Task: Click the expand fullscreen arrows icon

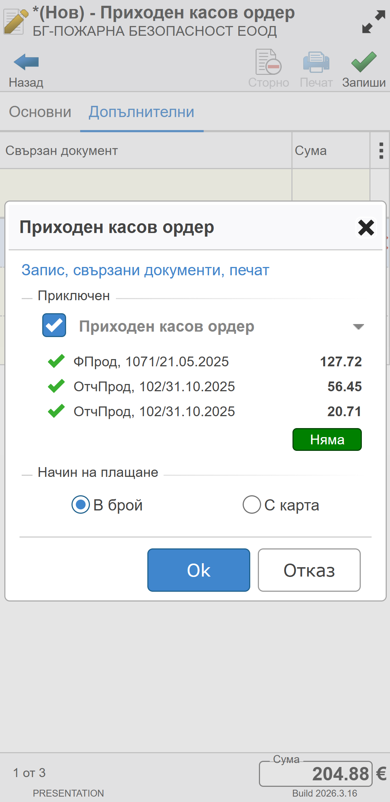Action: pos(373,22)
